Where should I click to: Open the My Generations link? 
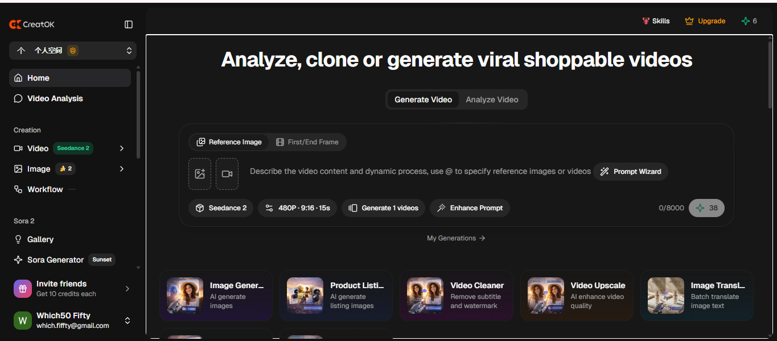(x=456, y=238)
